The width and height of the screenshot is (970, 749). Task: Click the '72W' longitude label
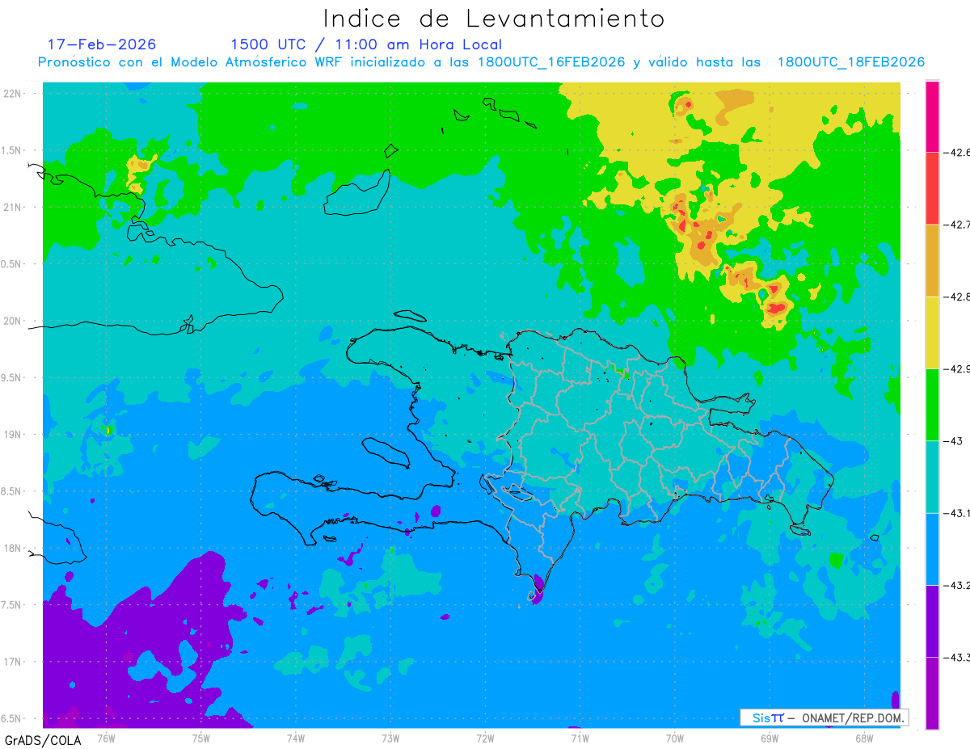coord(485,738)
